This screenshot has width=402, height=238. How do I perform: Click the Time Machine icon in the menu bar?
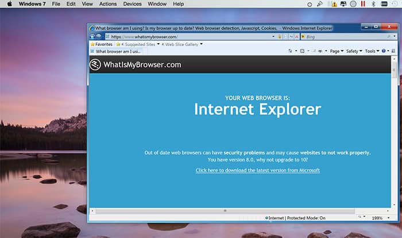[x=395, y=4]
